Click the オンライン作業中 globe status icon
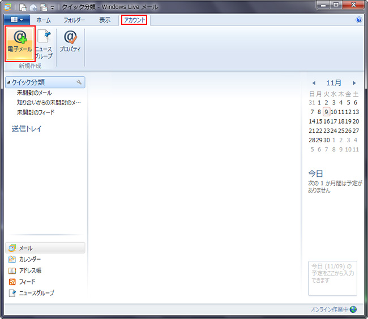The image size is (368, 319). (353, 309)
